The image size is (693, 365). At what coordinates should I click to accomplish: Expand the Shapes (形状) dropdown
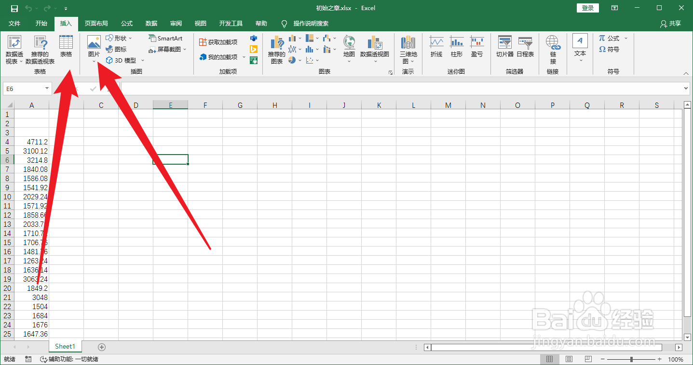point(130,39)
